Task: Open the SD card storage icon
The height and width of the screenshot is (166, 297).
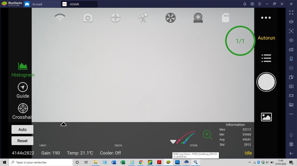Action: tap(225, 18)
